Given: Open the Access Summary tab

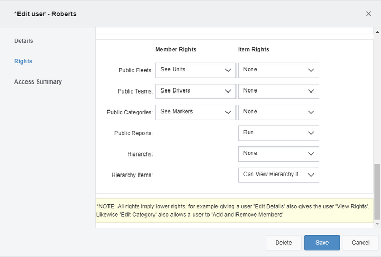Looking at the screenshot, I should click(38, 81).
